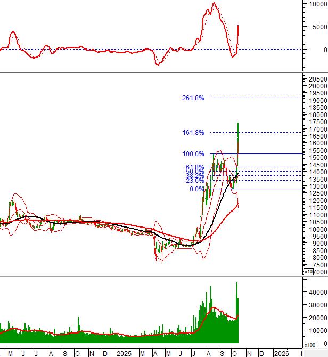Click the latest candlestick's top near 17500
Viewport: 328px width, 357px height.
coord(237,124)
